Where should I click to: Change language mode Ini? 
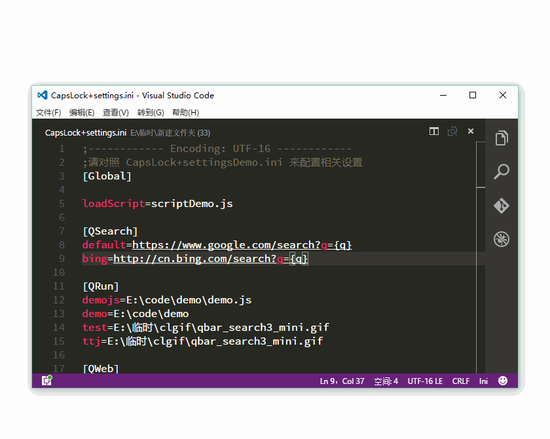[x=483, y=381]
